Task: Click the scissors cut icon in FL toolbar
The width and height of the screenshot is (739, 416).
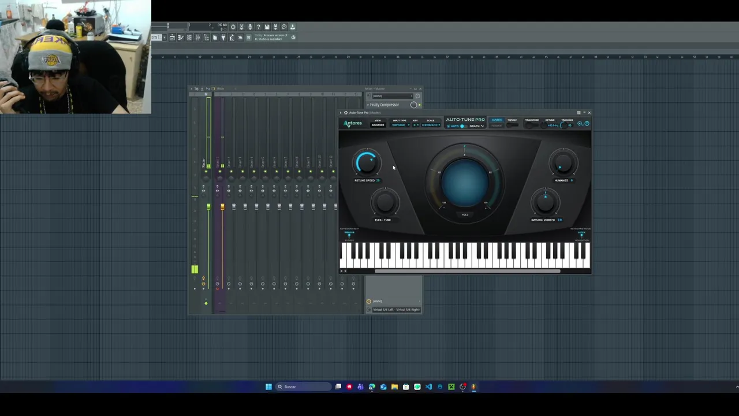Action: click(x=241, y=27)
